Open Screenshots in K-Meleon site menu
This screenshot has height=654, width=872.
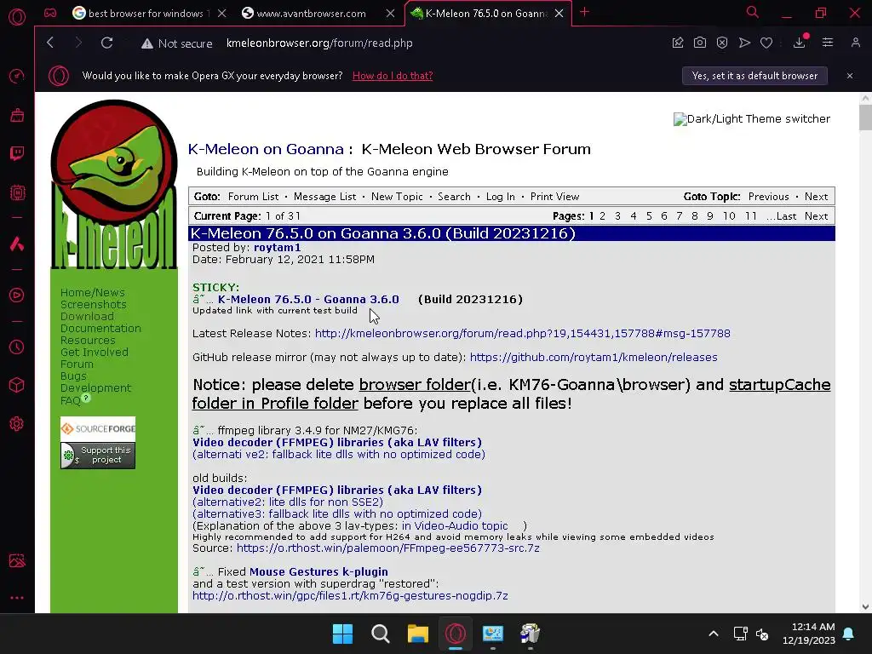(94, 304)
